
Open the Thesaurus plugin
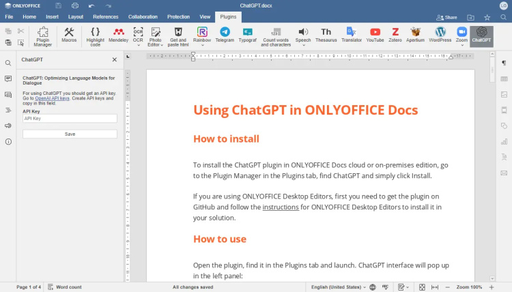[x=326, y=35]
